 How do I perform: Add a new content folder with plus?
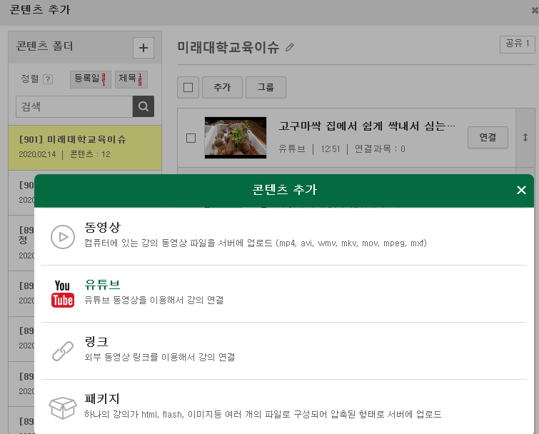click(143, 48)
